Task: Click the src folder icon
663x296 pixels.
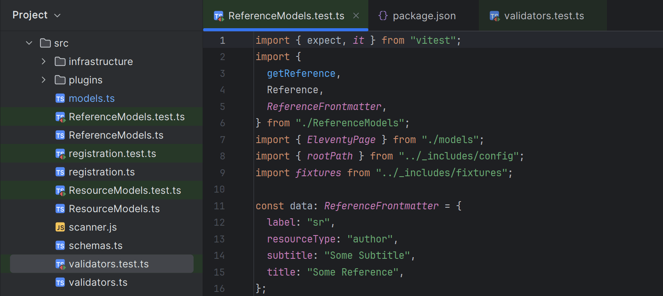Action: [x=45, y=43]
